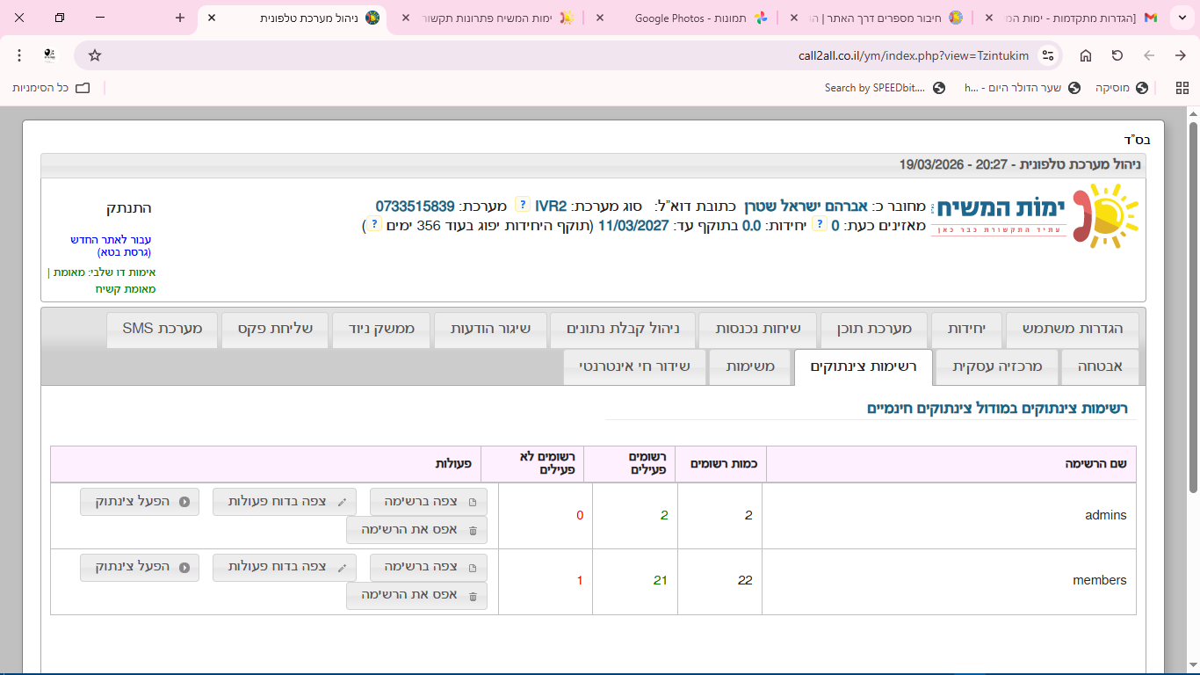This screenshot has width=1200, height=675.
Task: Open the Chrome three-dot menu
Action: click(x=19, y=55)
